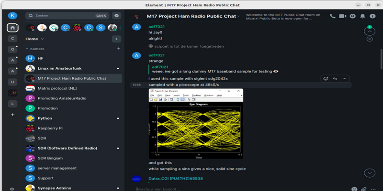Open Synapse Admins room

coord(73,188)
